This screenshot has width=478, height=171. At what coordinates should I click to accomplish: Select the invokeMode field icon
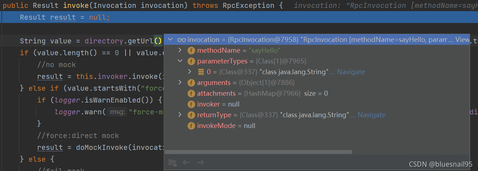pos(191,126)
